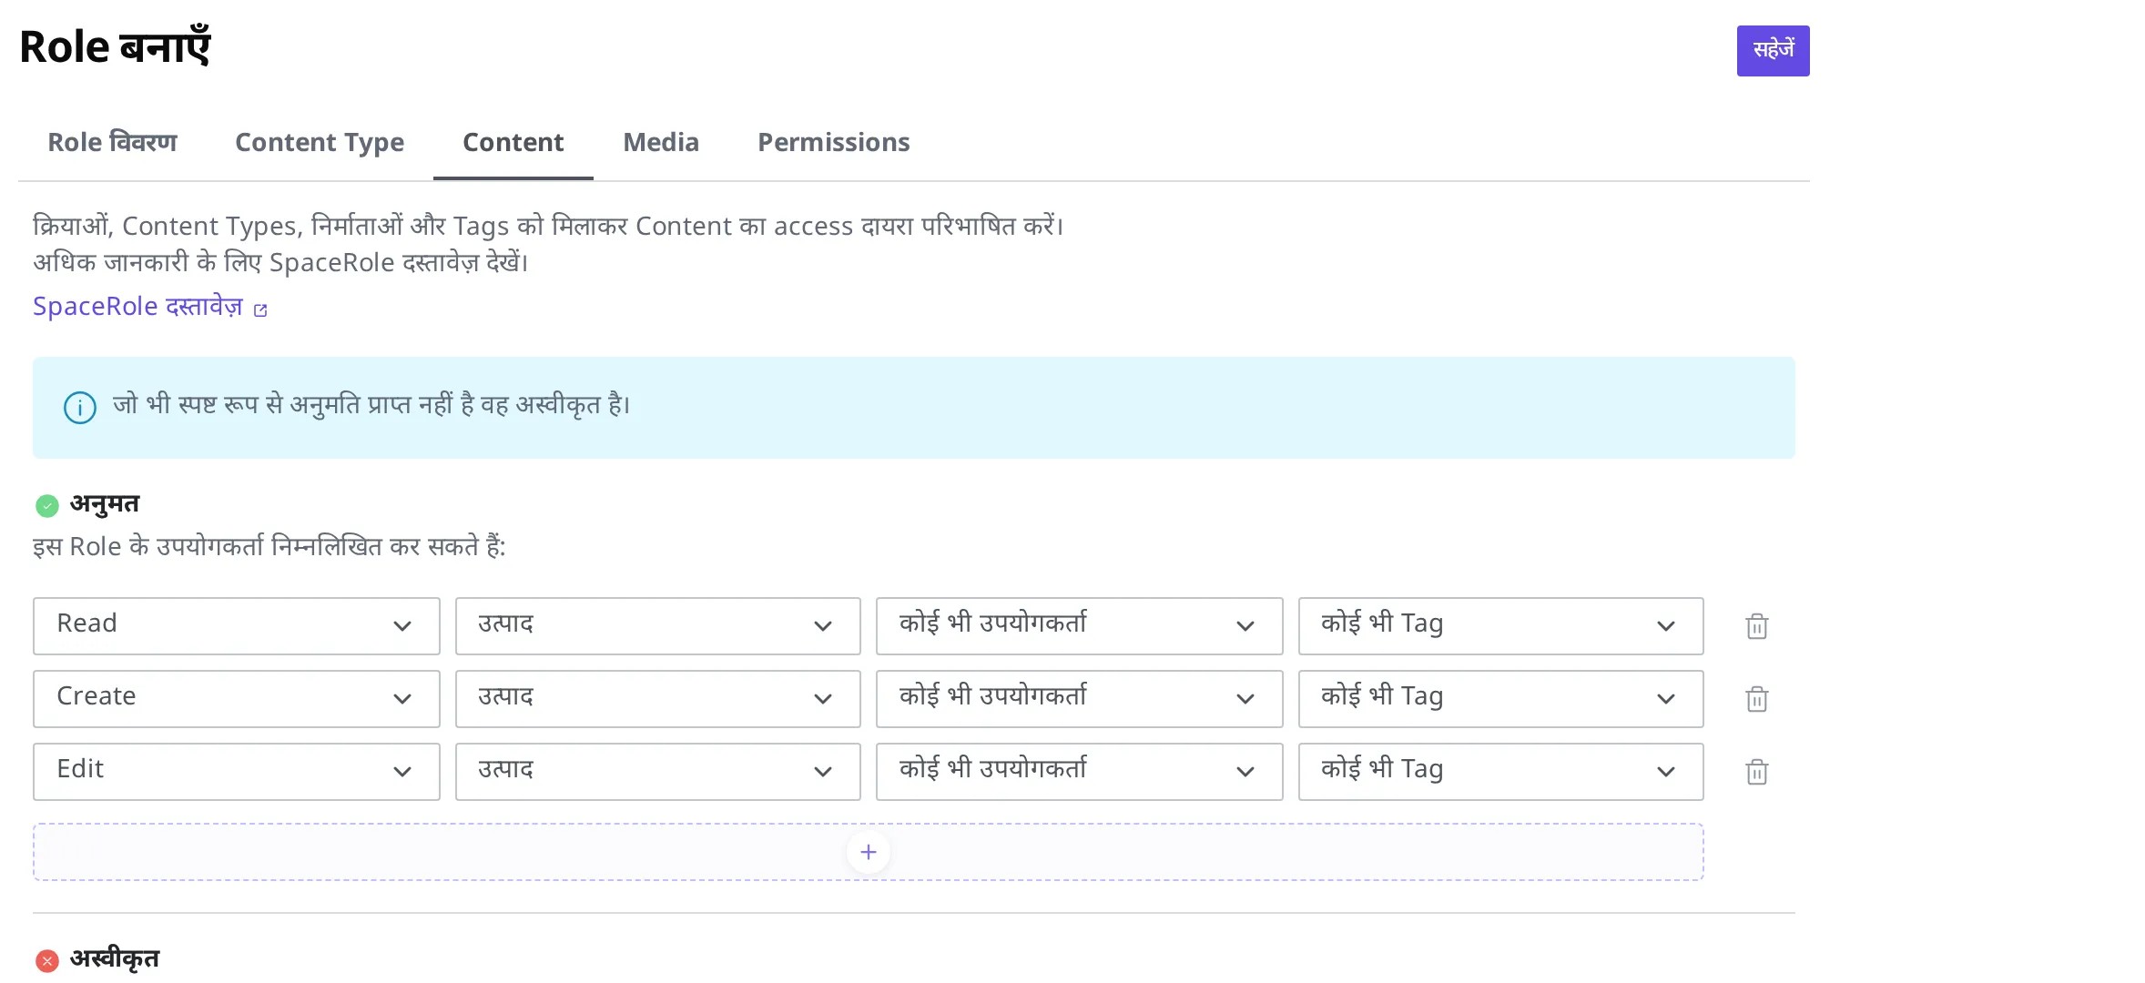2145x983 pixels.
Task: Add a new allowed rule with plus icon
Action: tap(868, 852)
